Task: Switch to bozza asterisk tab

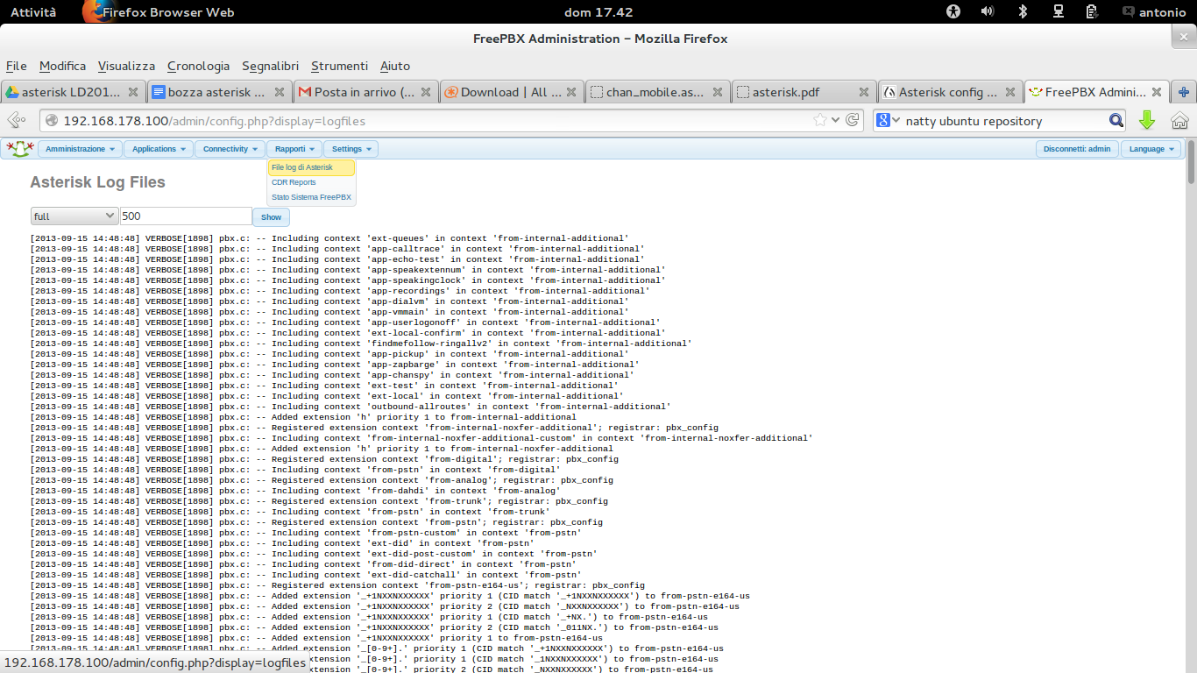Action: click(220, 92)
